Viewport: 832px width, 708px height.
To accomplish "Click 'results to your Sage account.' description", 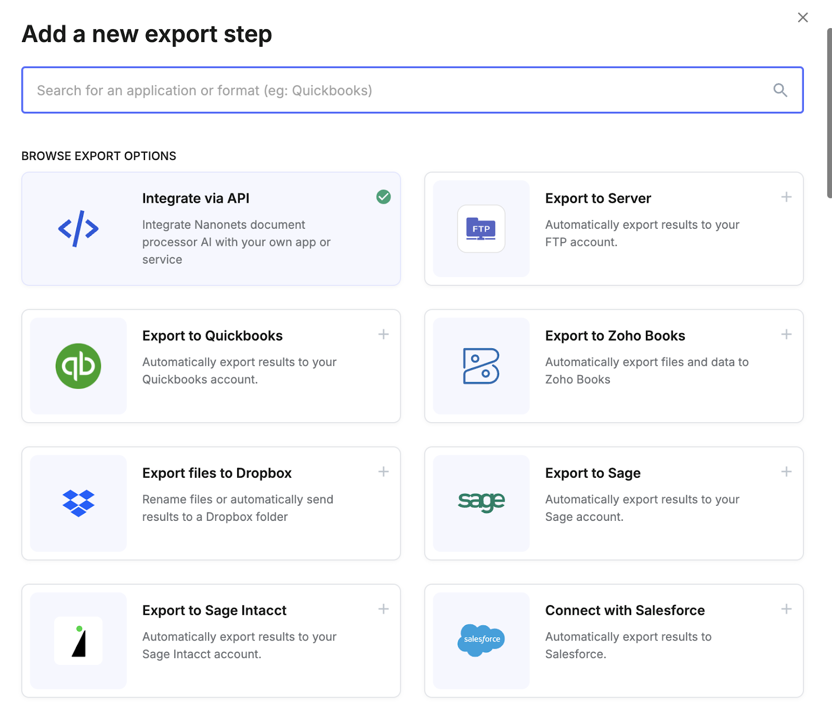I will [642, 508].
